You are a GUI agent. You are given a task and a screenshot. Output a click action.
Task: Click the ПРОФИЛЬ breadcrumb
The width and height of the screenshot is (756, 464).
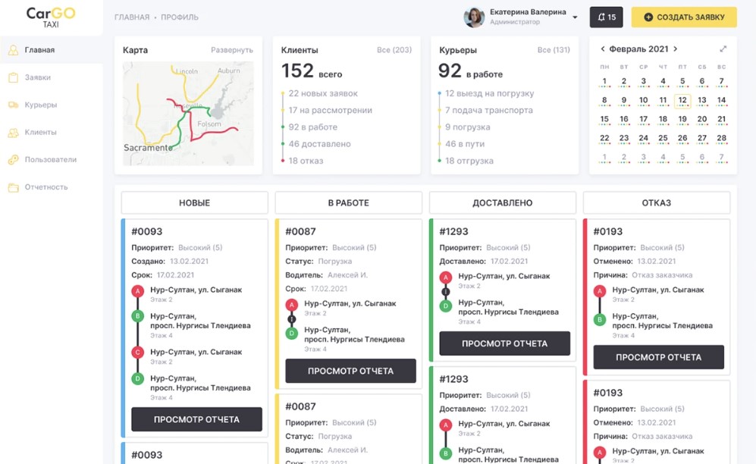coord(180,17)
